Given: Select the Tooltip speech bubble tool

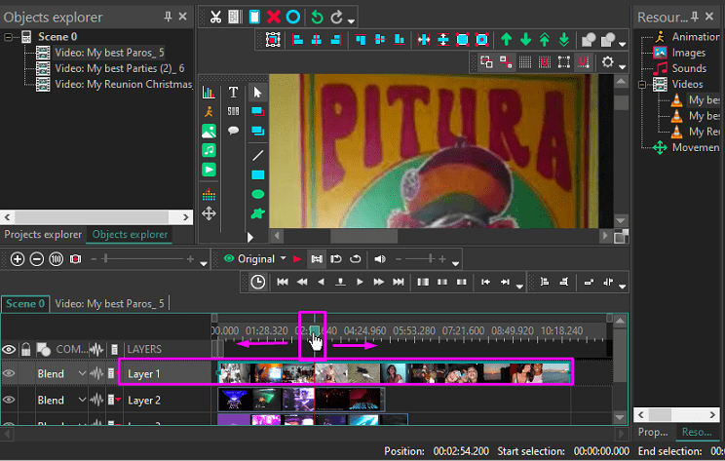Looking at the screenshot, I should pyautogui.click(x=233, y=131).
